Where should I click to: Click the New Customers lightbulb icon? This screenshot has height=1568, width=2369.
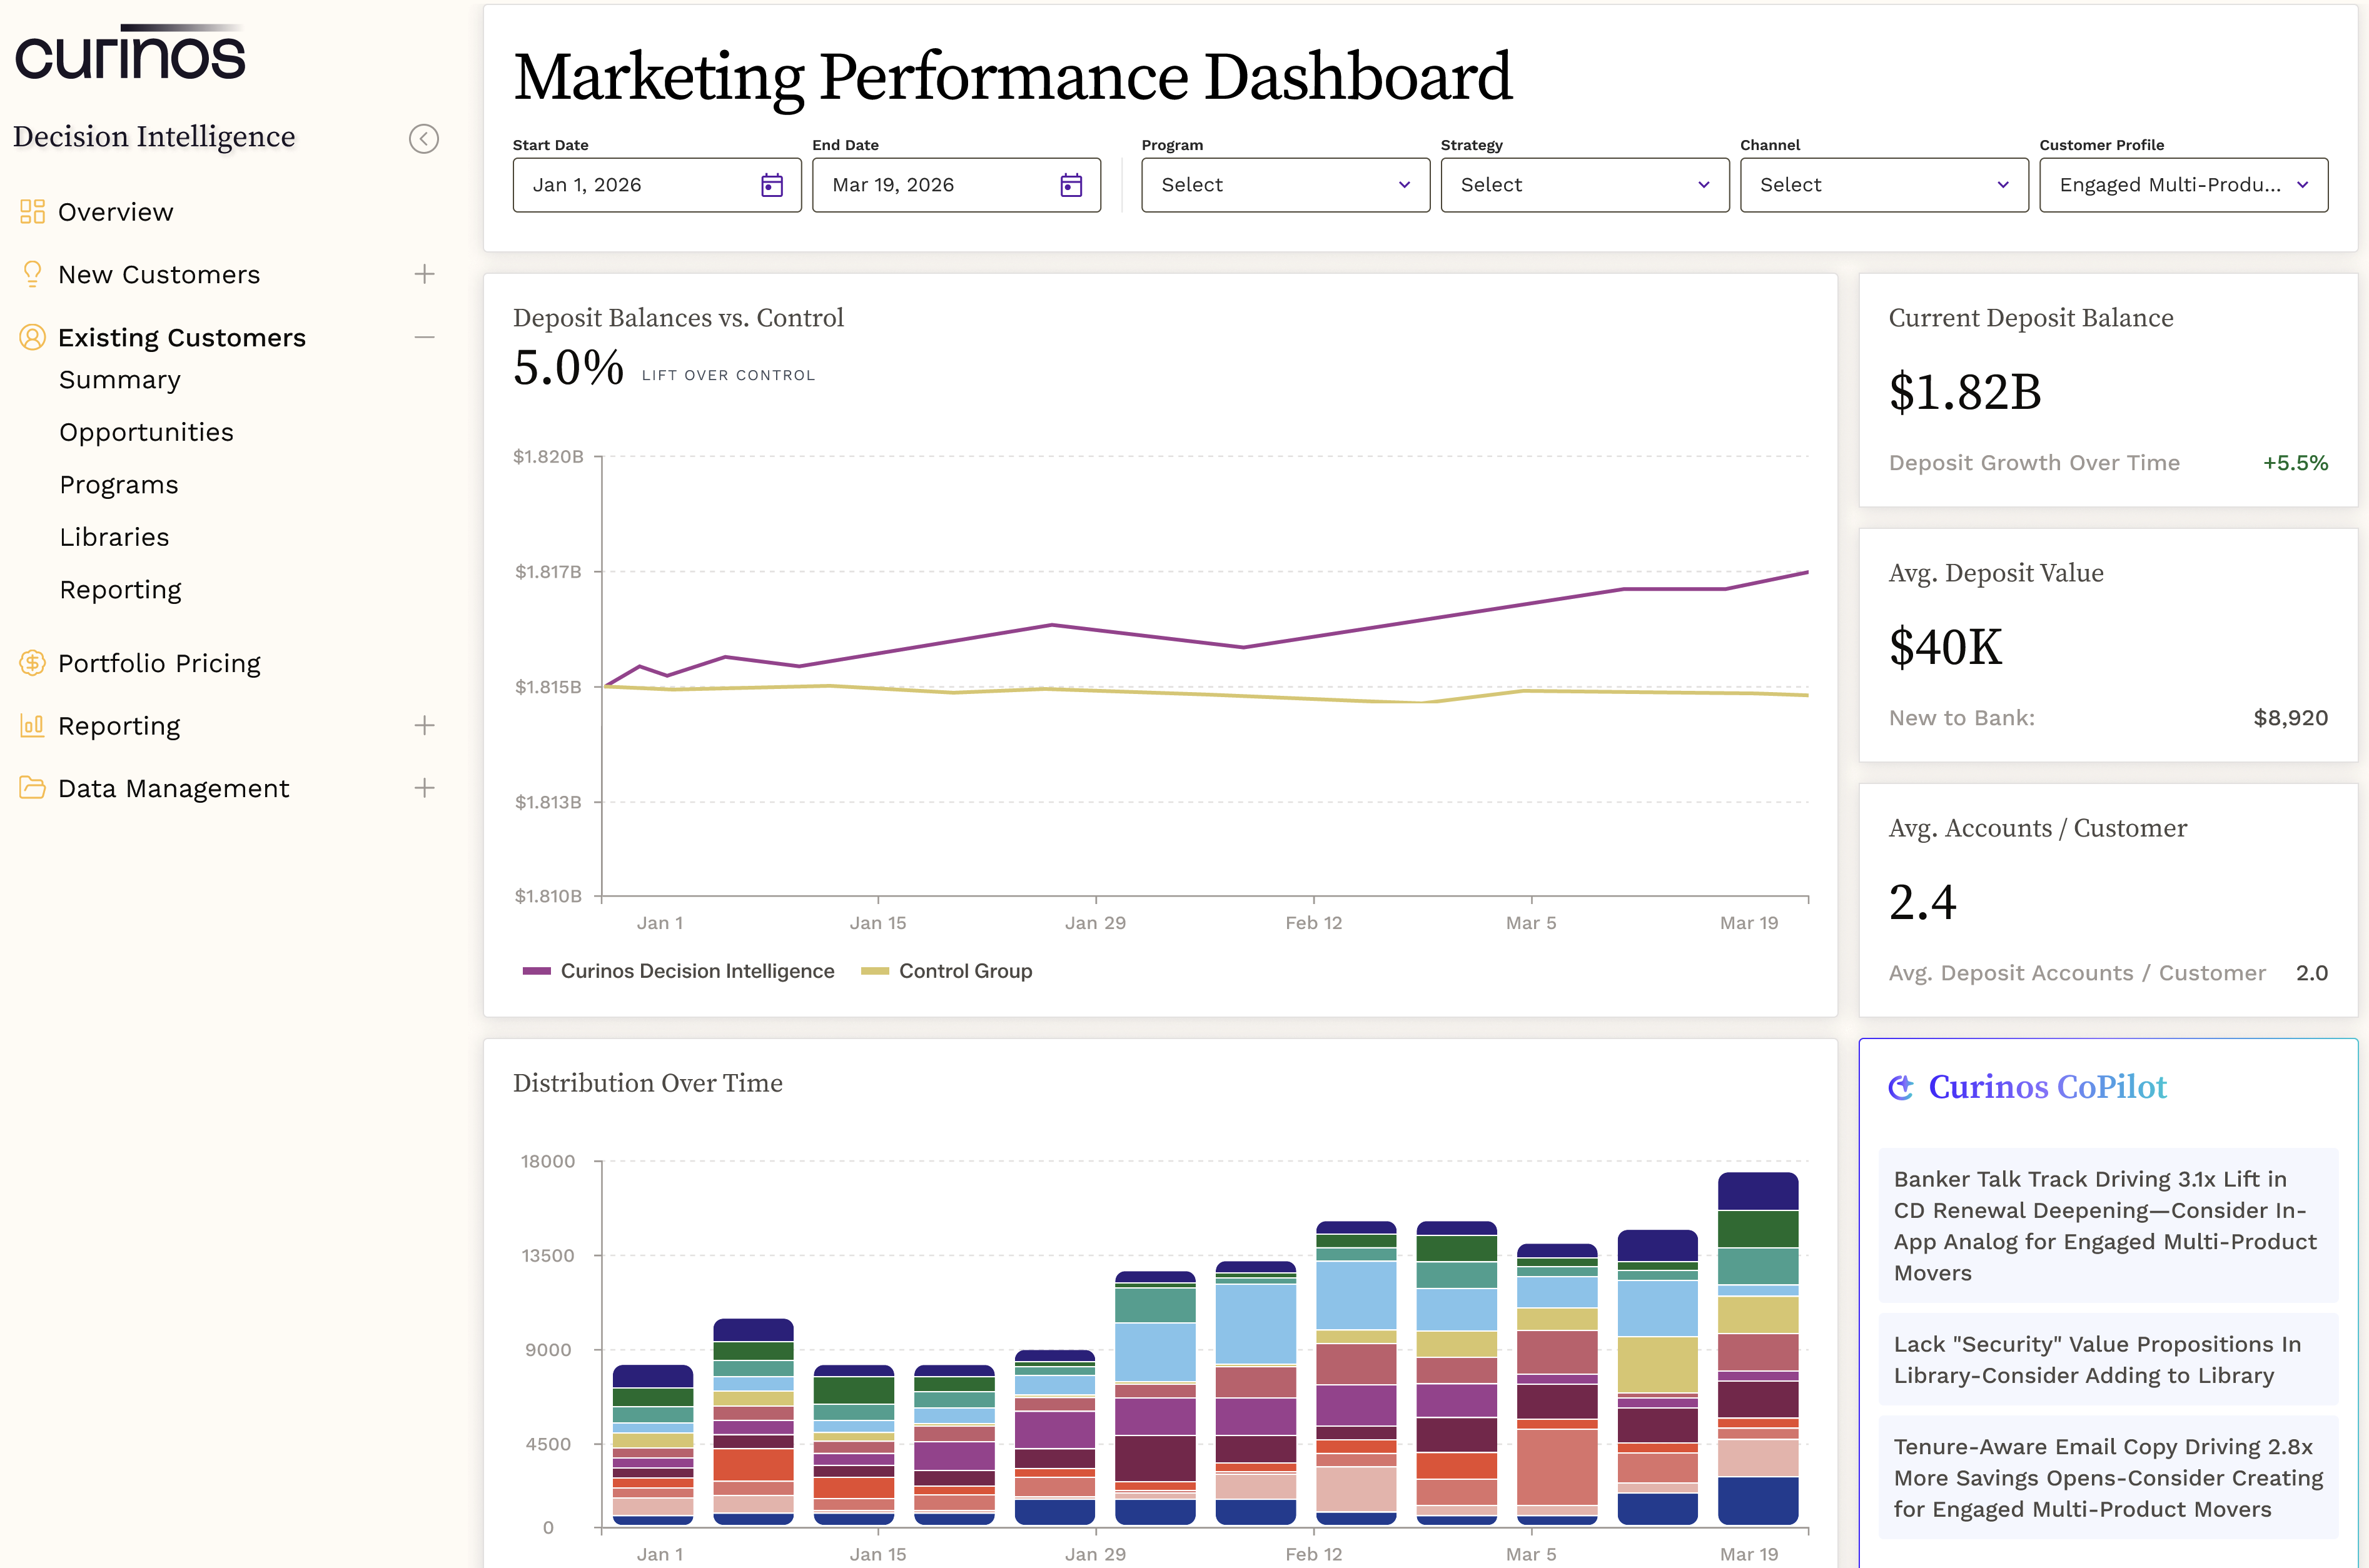(32, 274)
